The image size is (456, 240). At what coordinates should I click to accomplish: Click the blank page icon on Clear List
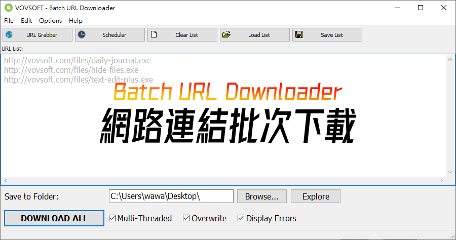154,34
